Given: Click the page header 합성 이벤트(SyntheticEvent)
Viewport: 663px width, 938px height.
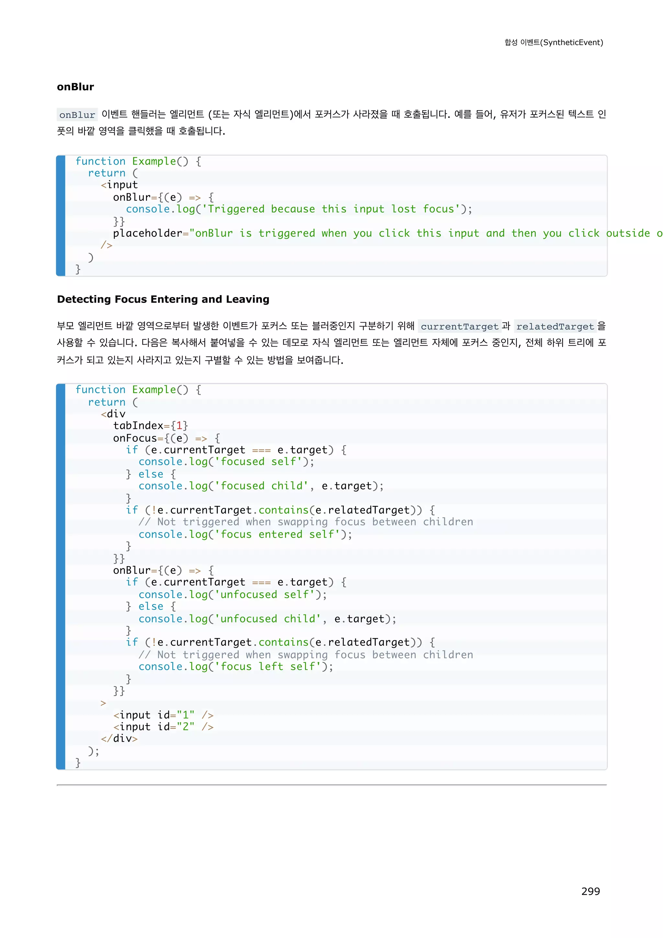Looking at the screenshot, I should point(554,42).
